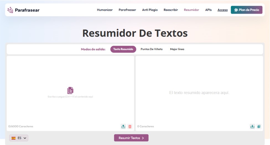
Task: Click the diamond icon in Plan de Precio
Action: pyautogui.click(x=236, y=10)
